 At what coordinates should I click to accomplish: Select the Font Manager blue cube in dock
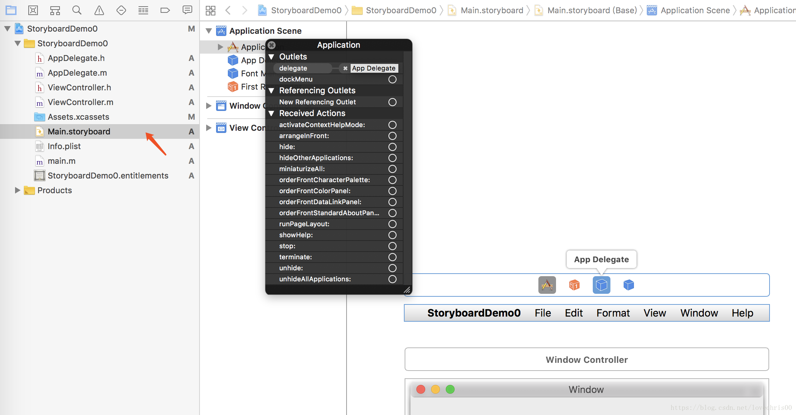click(629, 285)
